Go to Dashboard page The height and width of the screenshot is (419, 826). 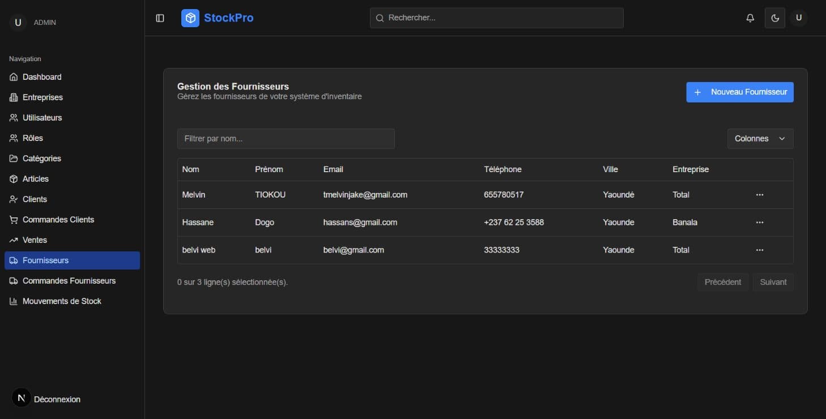click(72, 77)
